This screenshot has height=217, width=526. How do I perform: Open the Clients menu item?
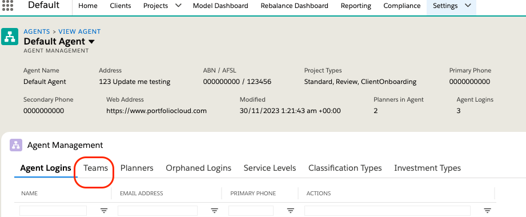[121, 6]
